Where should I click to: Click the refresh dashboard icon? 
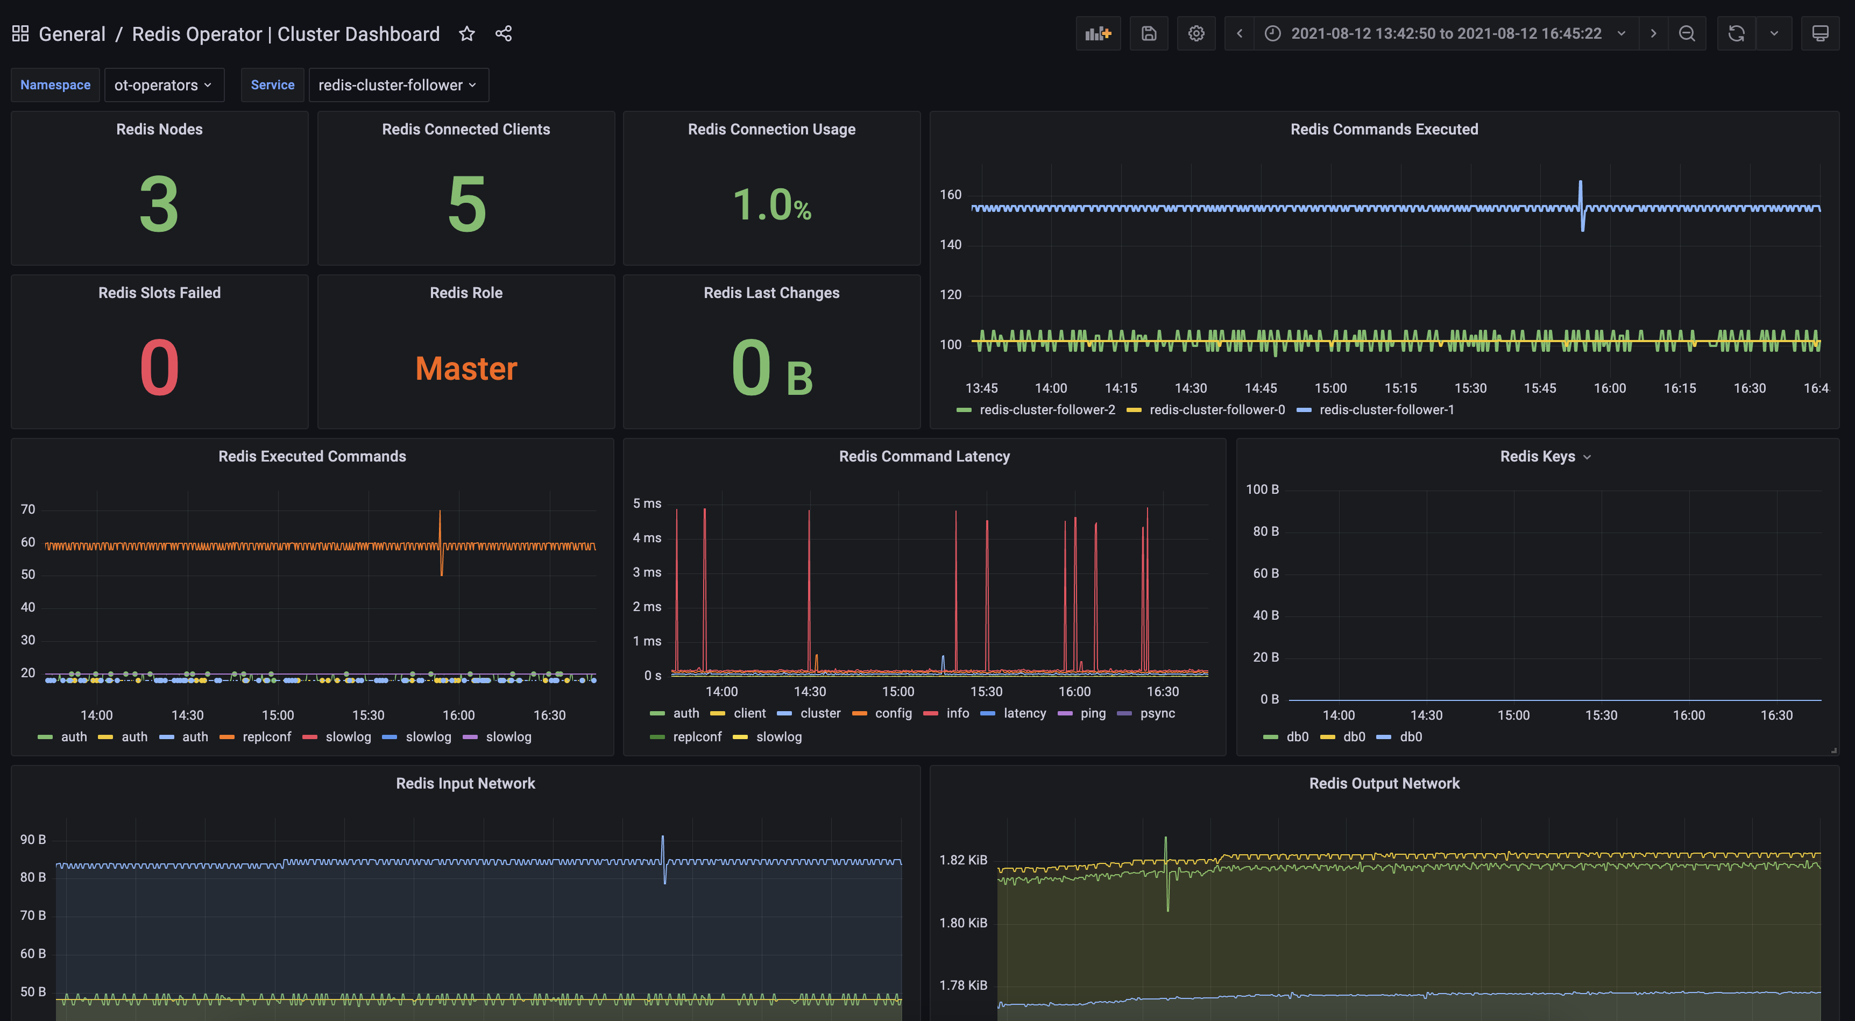[x=1736, y=33]
